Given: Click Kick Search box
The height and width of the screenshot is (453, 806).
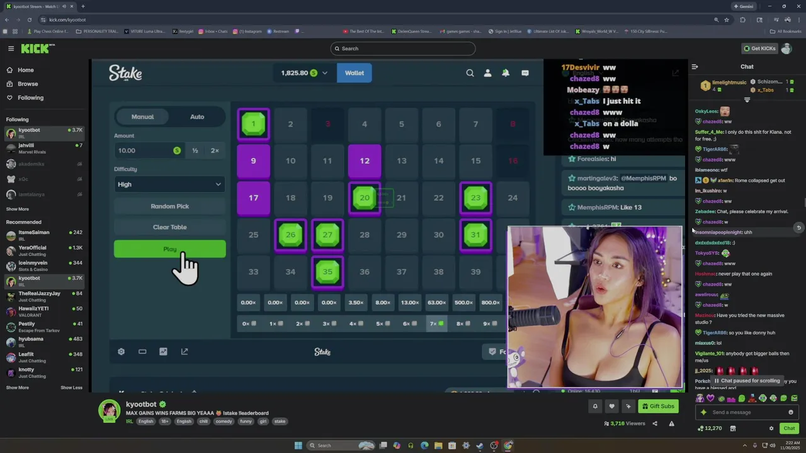Looking at the screenshot, I should pos(402,48).
